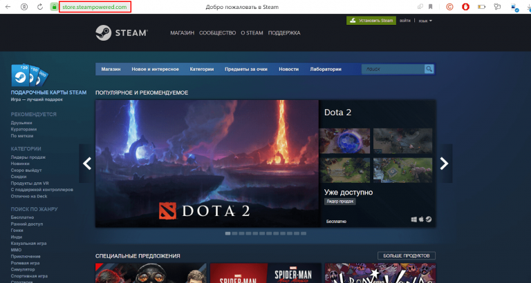This screenshot has width=531, height=283.
Task: Reload the page with the refresh icon
Action: click(x=40, y=7)
